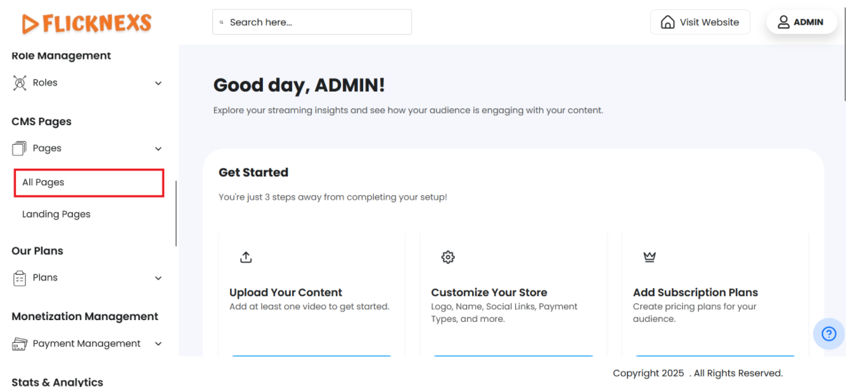Click the Plans clipboard icon
The height and width of the screenshot is (387, 846).
(x=20, y=278)
